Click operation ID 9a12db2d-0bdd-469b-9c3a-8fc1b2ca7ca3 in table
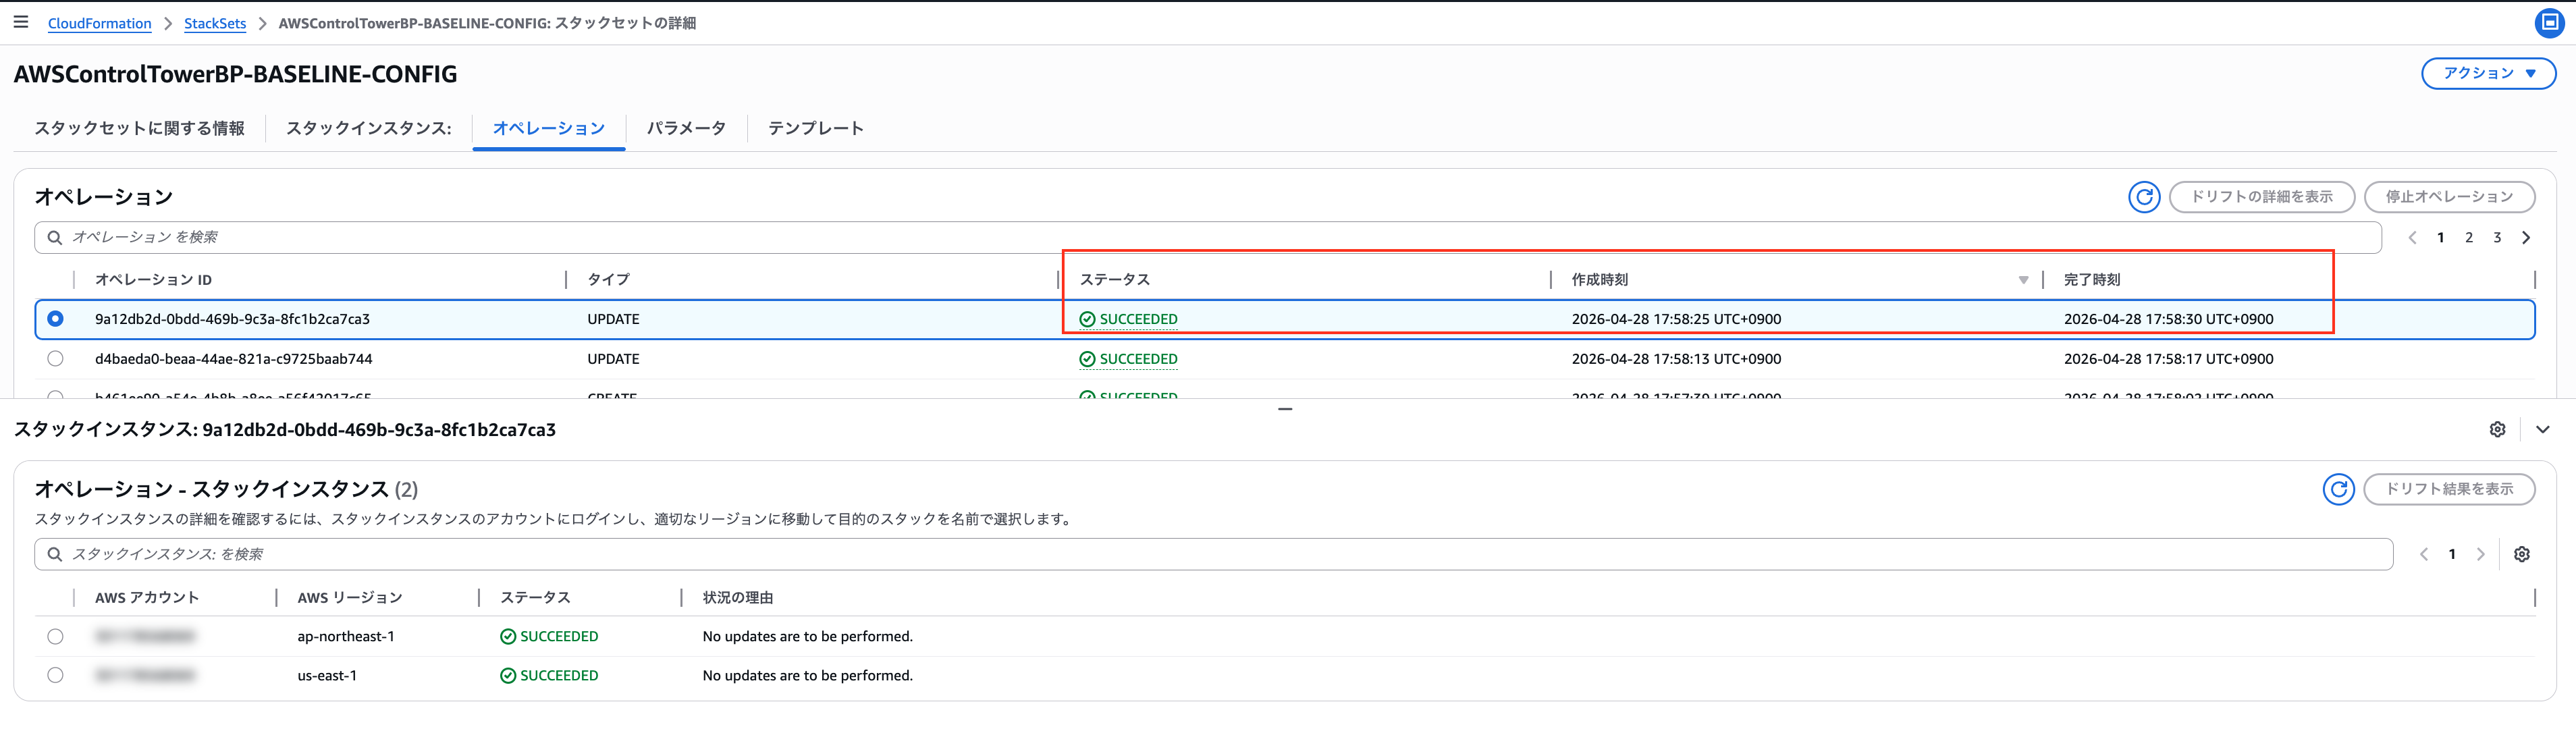Image resolution: width=2576 pixels, height=756 pixels. click(x=232, y=319)
